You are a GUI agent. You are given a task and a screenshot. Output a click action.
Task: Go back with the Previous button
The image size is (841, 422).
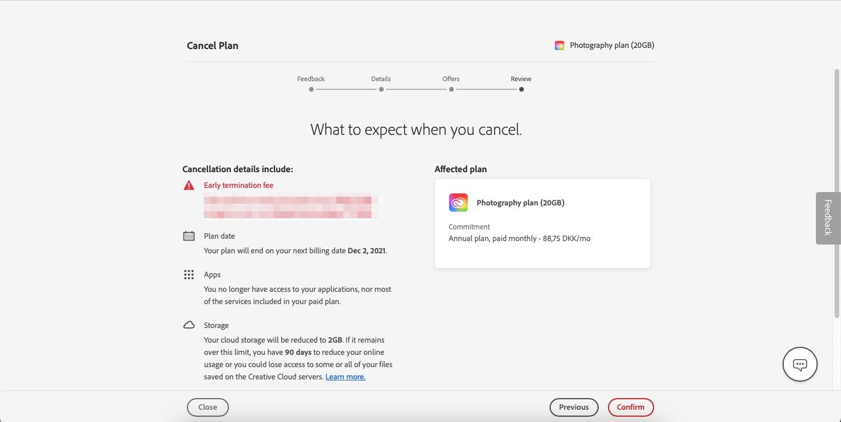tap(574, 407)
